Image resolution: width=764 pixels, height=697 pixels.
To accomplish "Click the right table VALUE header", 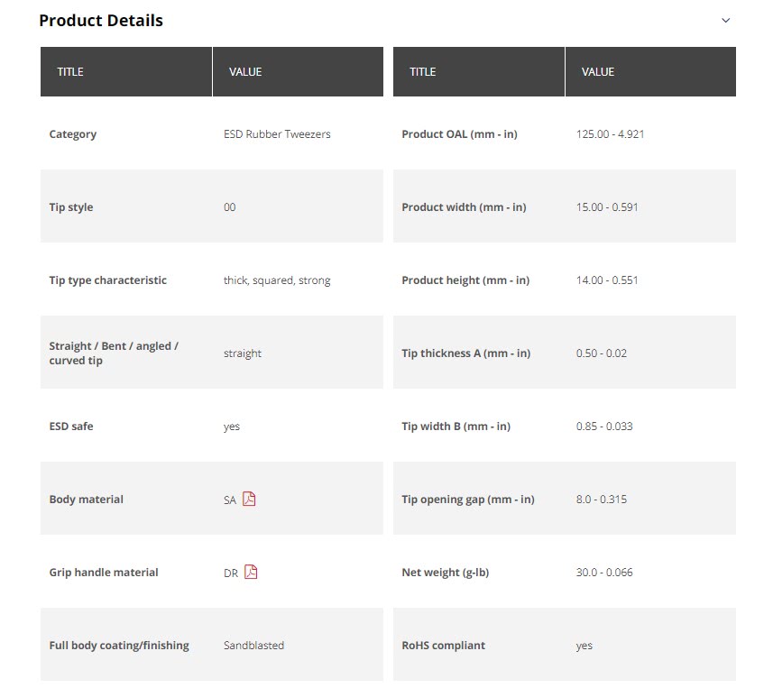I will click(597, 72).
